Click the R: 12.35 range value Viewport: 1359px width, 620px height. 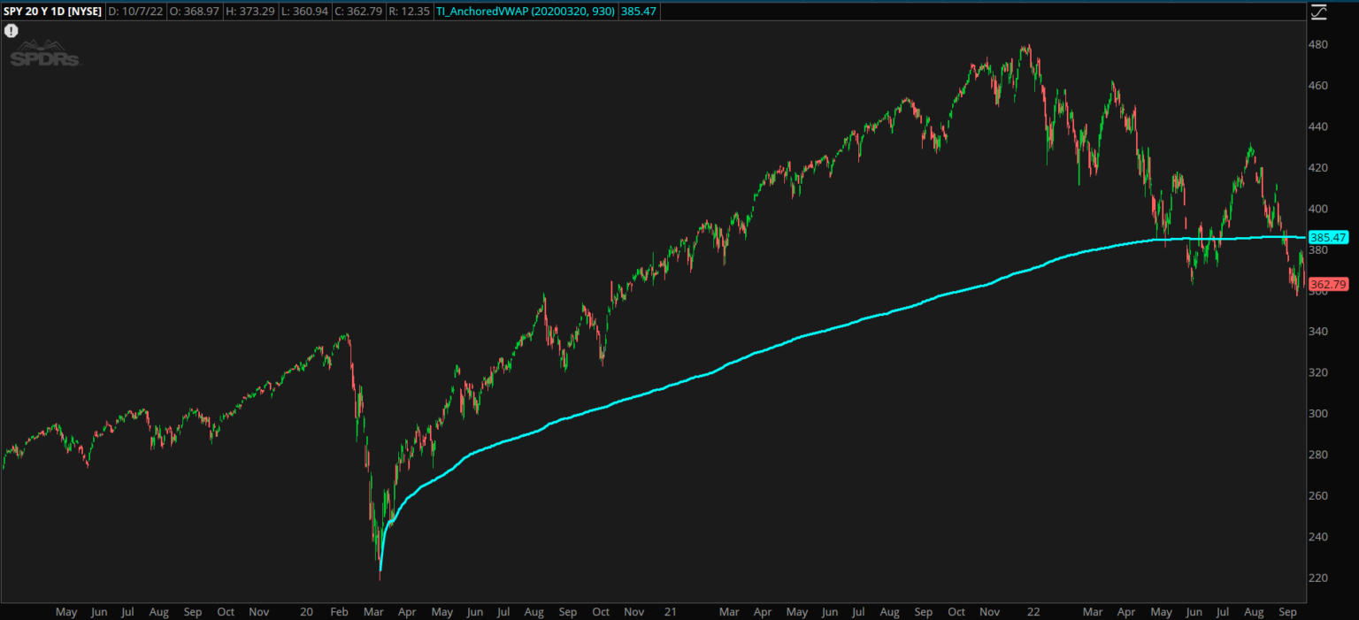[x=410, y=11]
